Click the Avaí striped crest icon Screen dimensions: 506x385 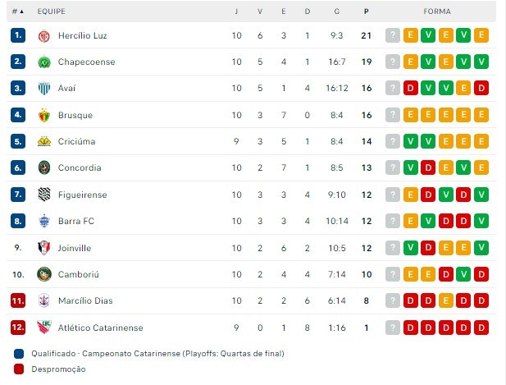point(44,88)
